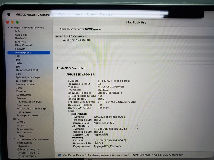Click MacBook Pro — 111 in path bar
Screen dimensions: 214x160
[76, 155]
